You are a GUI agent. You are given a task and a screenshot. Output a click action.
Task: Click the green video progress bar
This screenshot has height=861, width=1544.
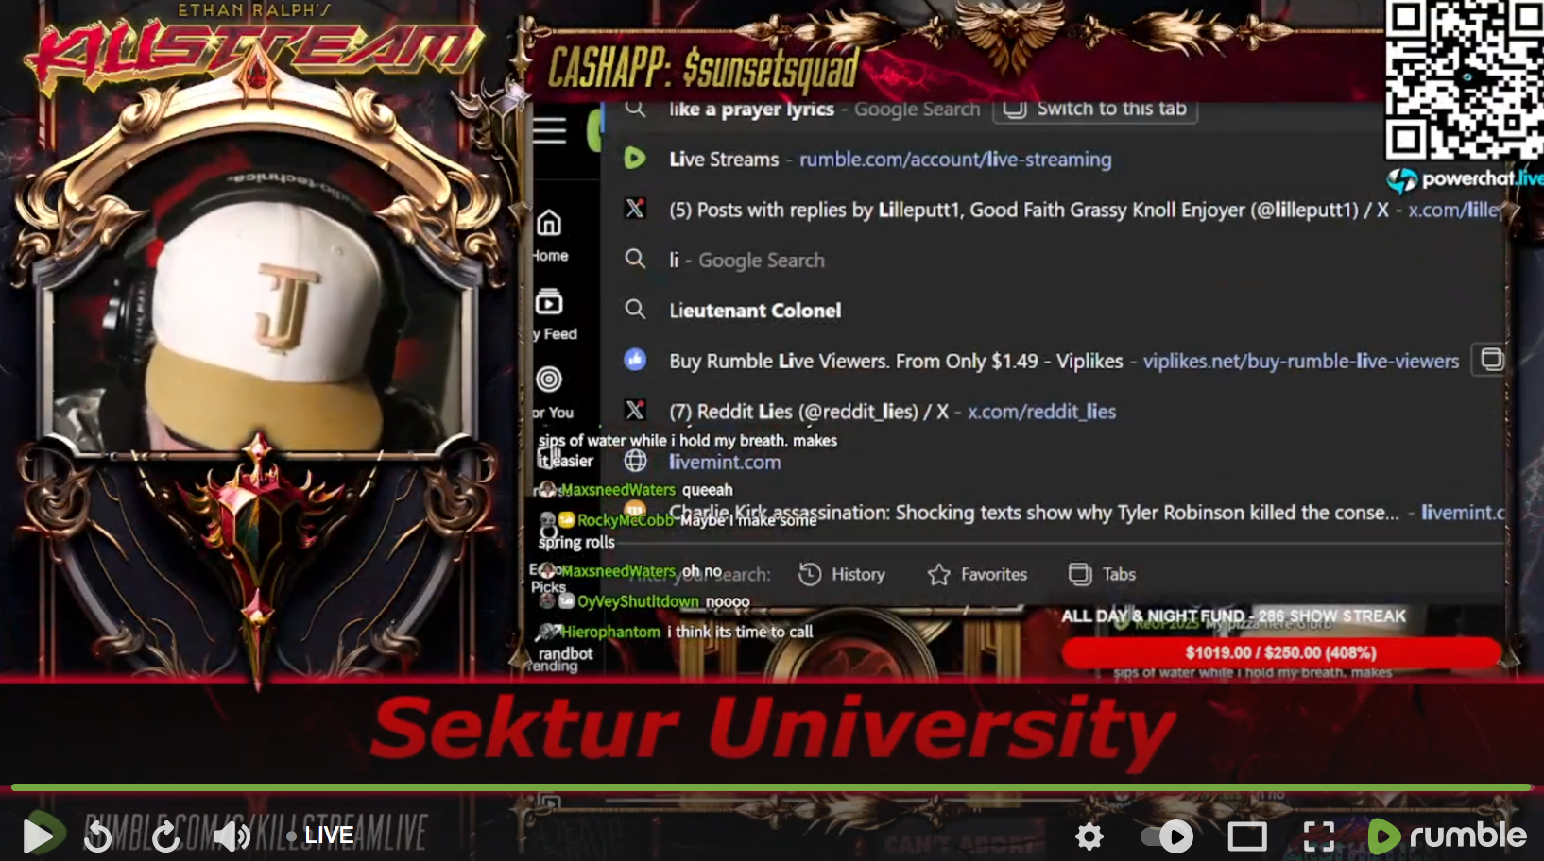(x=770, y=786)
